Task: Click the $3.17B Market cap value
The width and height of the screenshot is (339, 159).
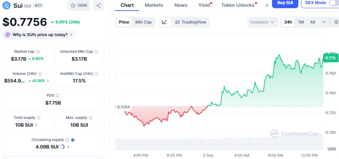Action: click(x=19, y=59)
